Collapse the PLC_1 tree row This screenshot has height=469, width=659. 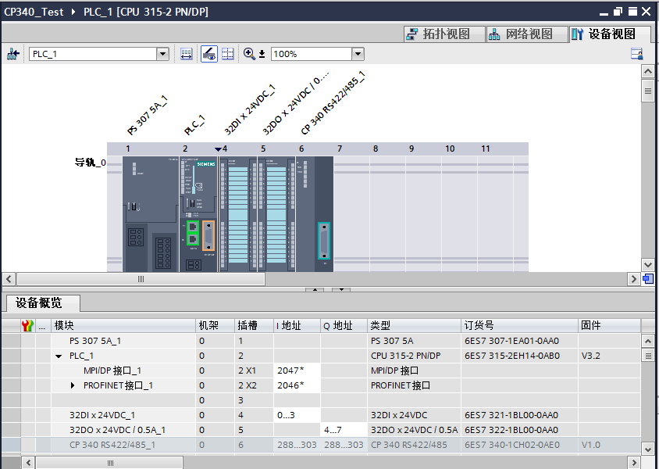[x=59, y=356]
